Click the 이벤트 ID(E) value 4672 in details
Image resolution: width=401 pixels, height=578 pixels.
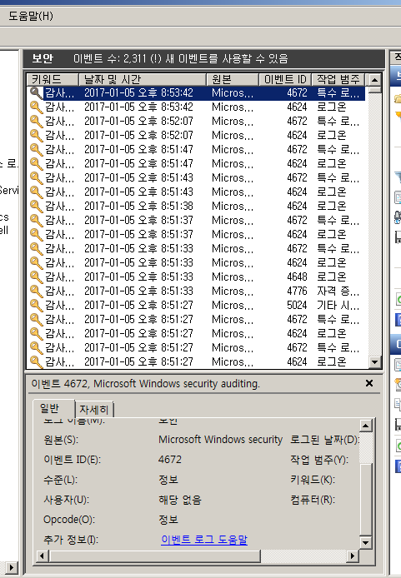170,460
